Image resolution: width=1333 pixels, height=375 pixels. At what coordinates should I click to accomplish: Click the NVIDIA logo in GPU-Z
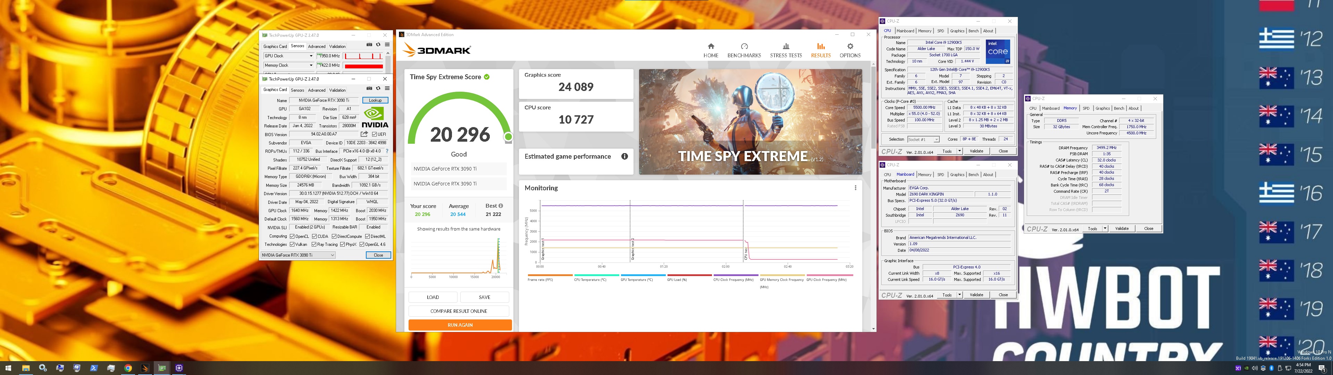375,118
